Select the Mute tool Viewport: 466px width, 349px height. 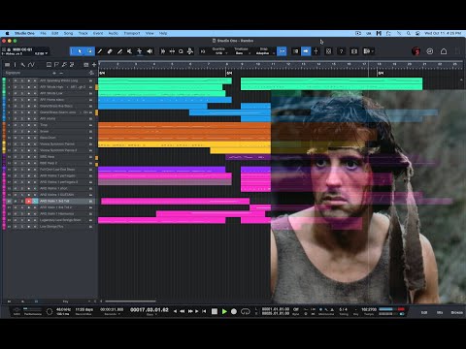pyautogui.click(x=129, y=51)
